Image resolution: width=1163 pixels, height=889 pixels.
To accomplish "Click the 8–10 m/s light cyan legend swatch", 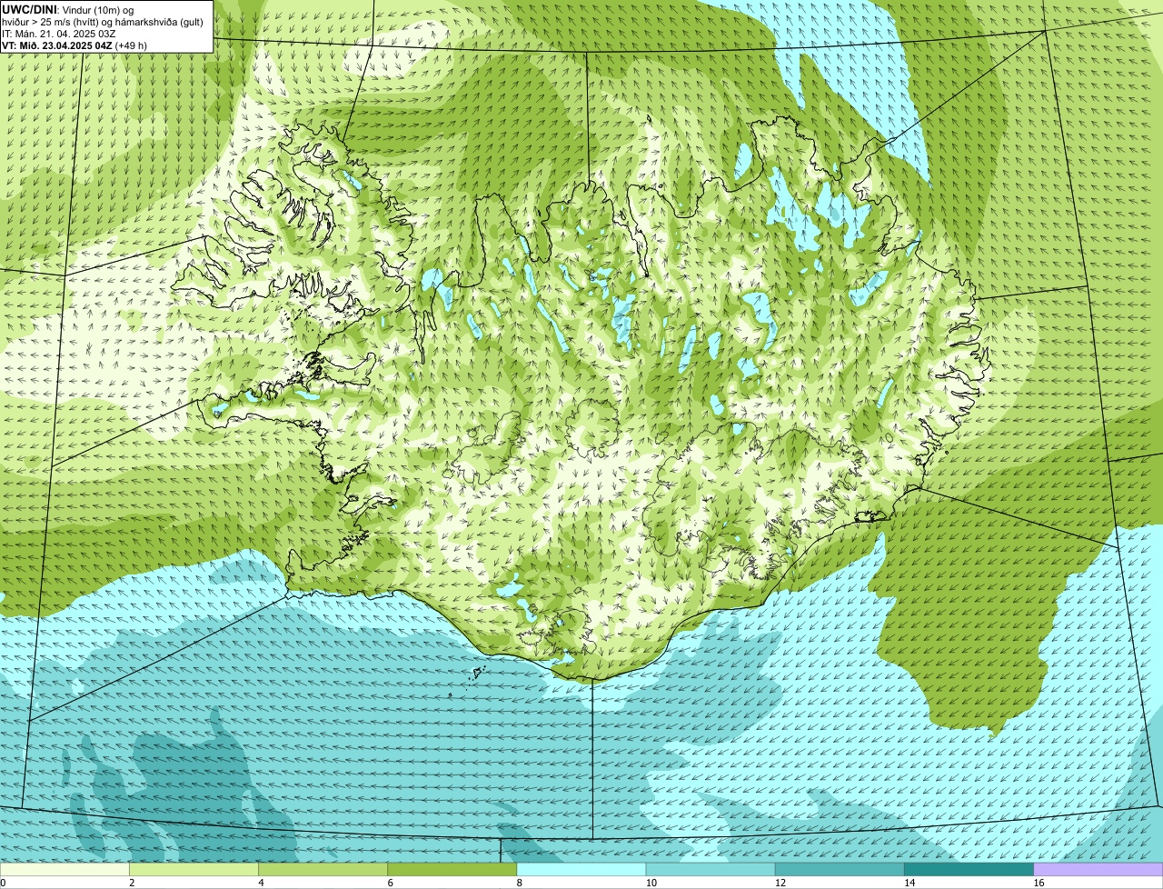I will pos(581,869).
